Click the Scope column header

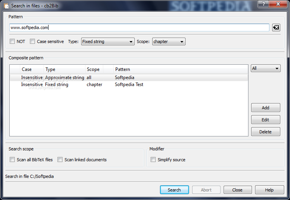(94, 69)
